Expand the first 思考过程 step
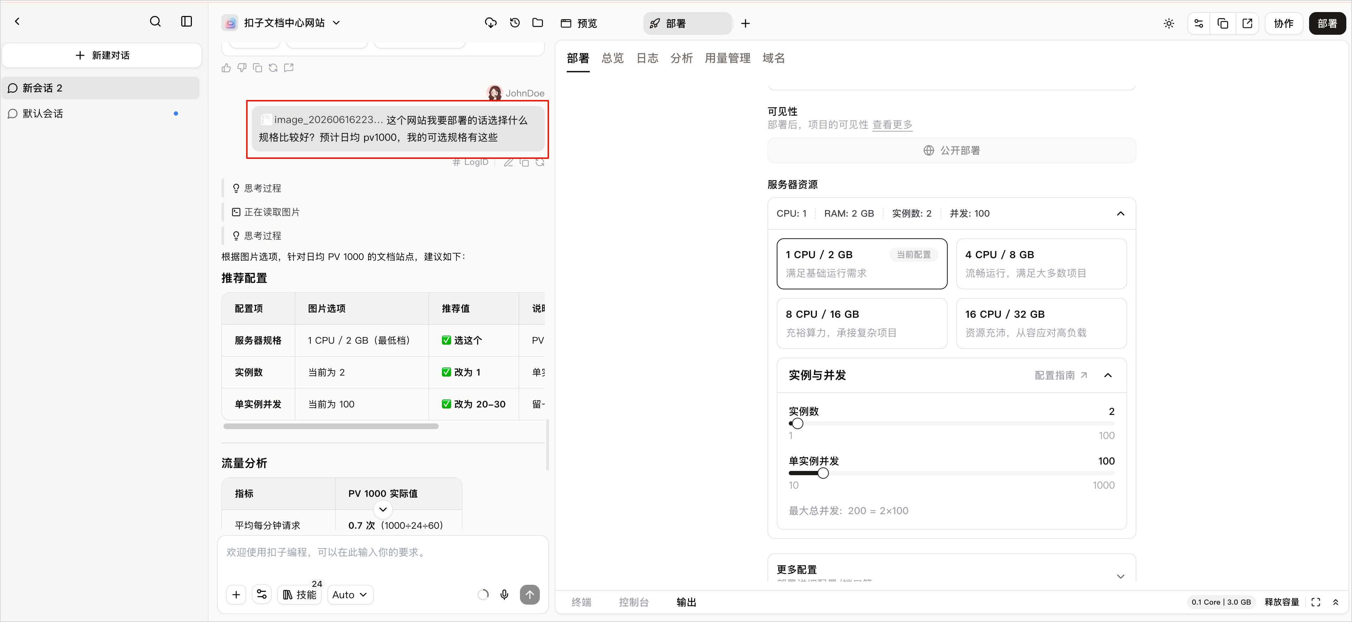 pos(257,188)
